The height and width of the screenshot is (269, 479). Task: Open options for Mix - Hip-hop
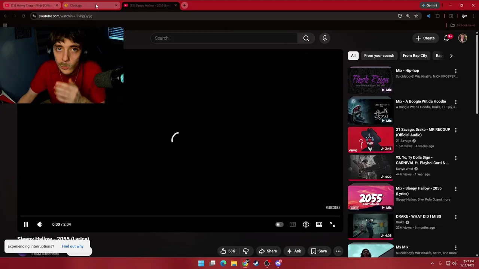pyautogui.click(x=456, y=71)
